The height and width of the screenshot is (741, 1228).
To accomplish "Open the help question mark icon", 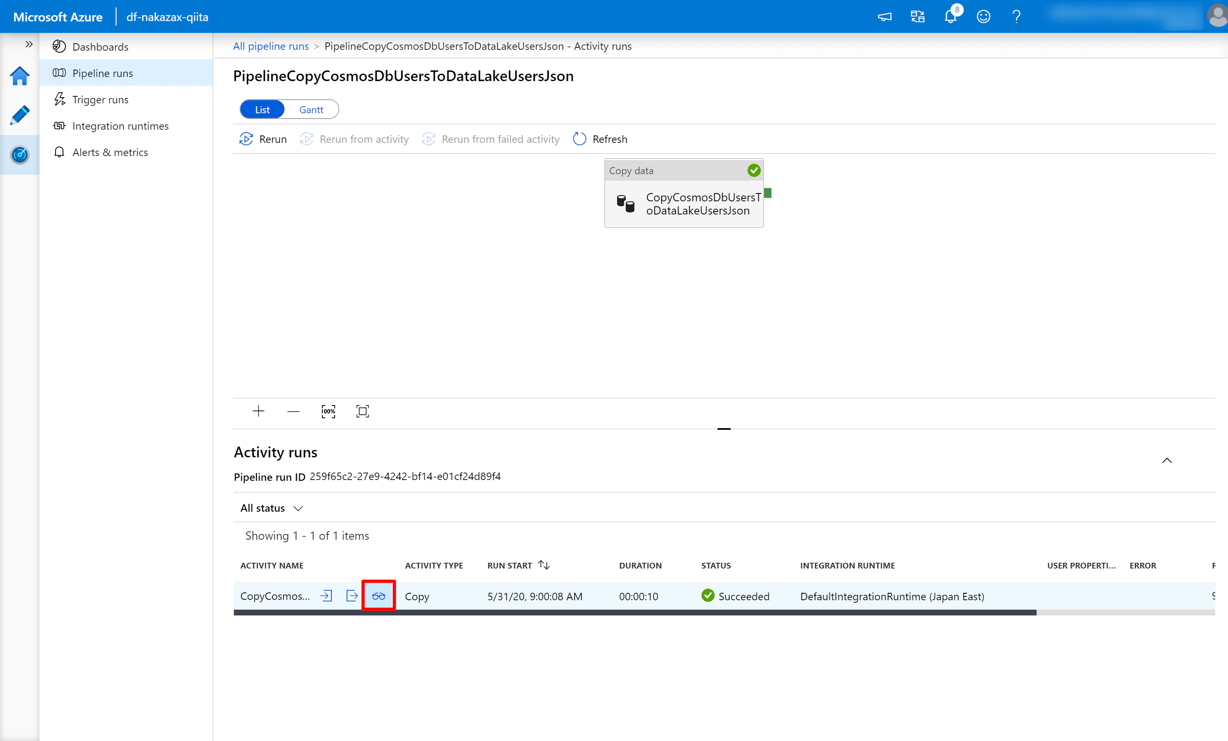I will point(1016,16).
